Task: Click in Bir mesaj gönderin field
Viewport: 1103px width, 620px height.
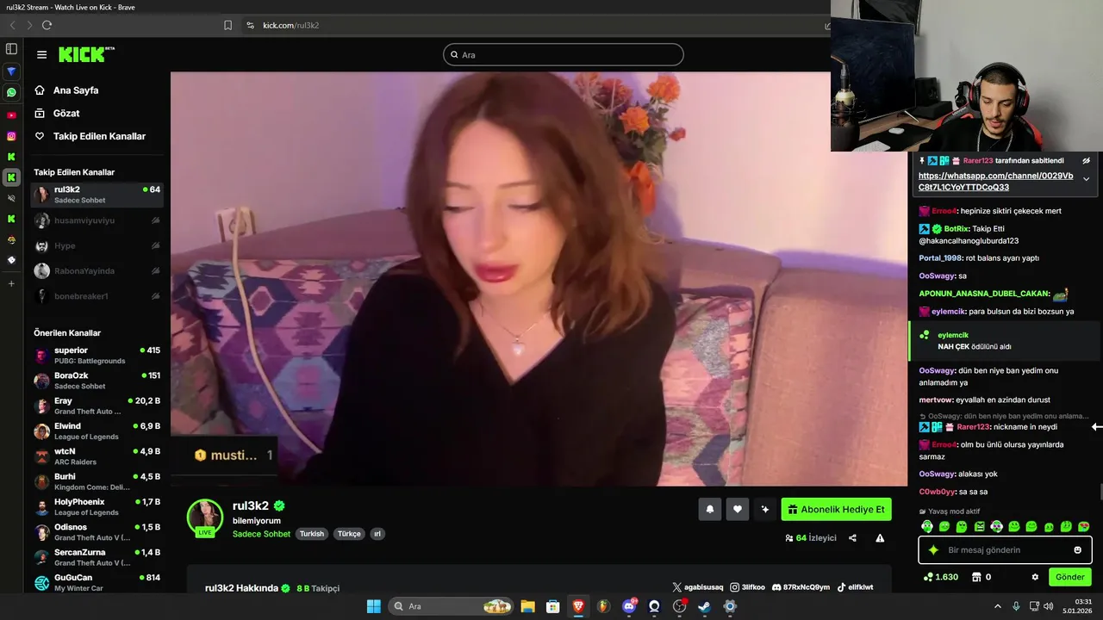Action: pos(1006,550)
